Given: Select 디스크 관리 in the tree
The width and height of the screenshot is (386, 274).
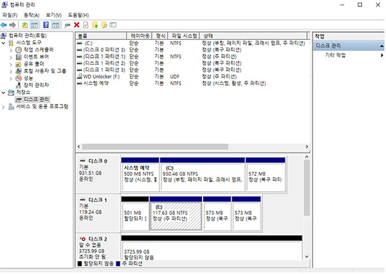Looking at the screenshot, I should 36,99.
